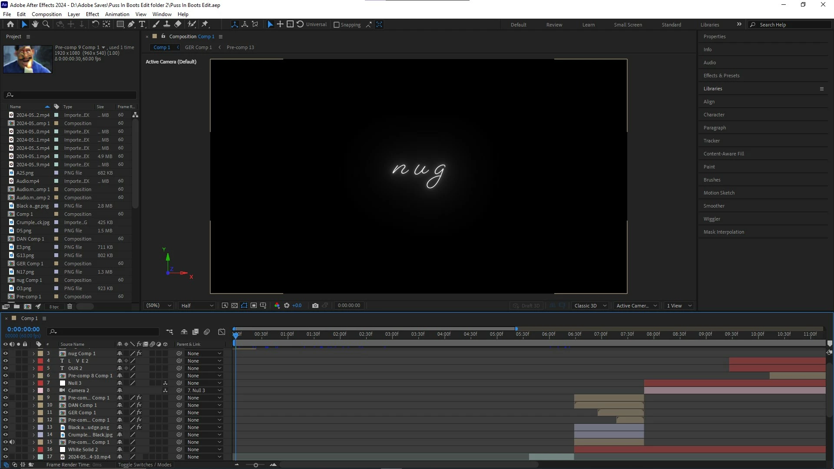Delete selected project item with trash icon

(x=69, y=306)
